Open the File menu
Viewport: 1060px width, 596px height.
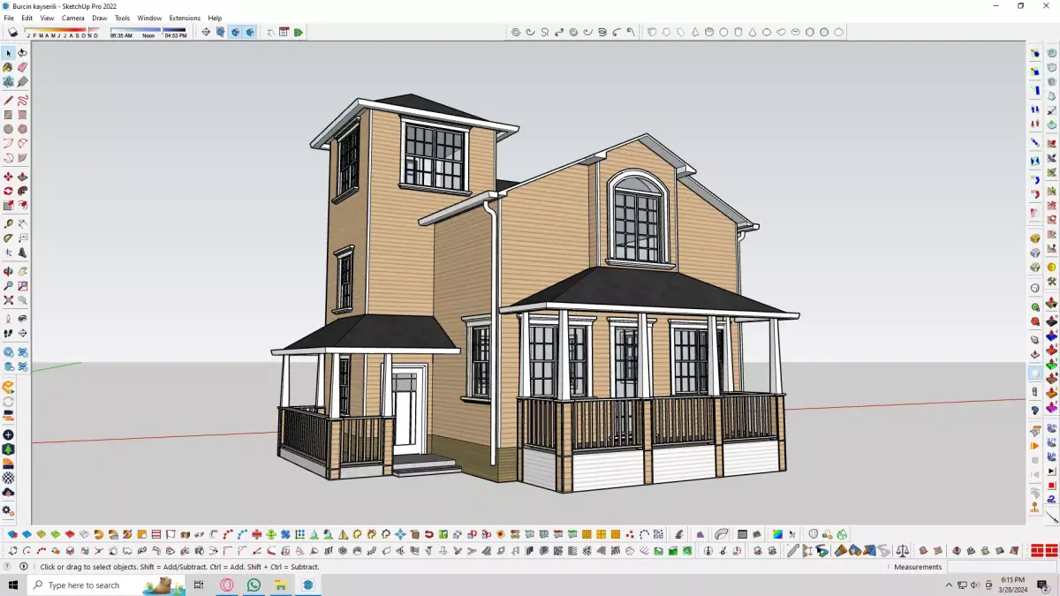[9, 18]
